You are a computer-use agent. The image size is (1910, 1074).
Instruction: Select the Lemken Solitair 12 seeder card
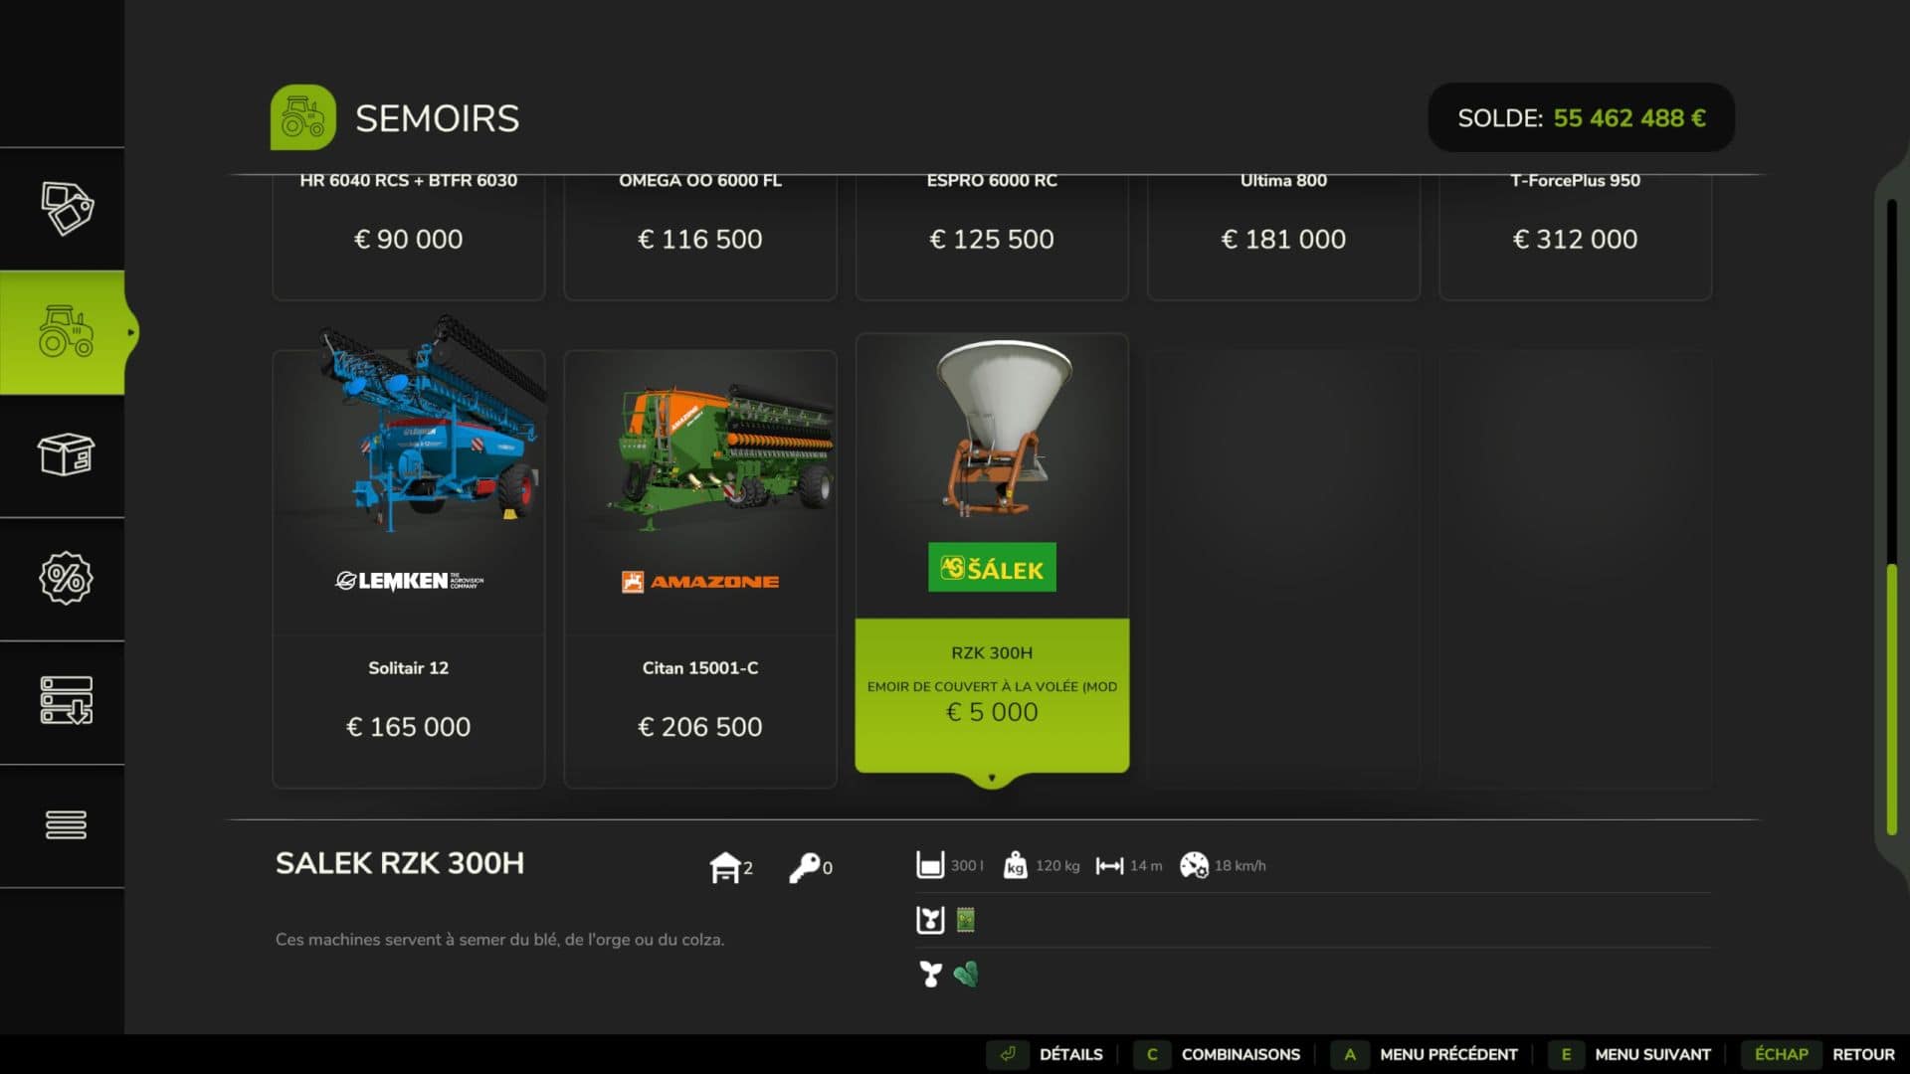coord(408,568)
